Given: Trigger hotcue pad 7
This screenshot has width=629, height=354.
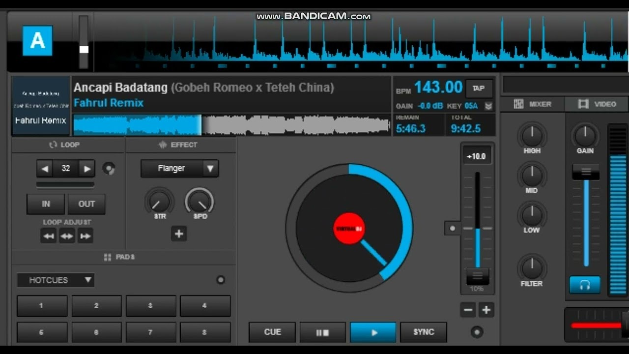Looking at the screenshot, I should pyautogui.click(x=151, y=332).
